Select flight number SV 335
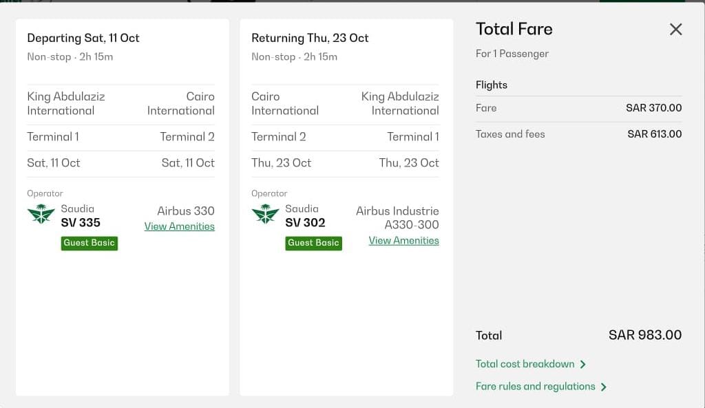The height and width of the screenshot is (408, 705). (x=81, y=223)
